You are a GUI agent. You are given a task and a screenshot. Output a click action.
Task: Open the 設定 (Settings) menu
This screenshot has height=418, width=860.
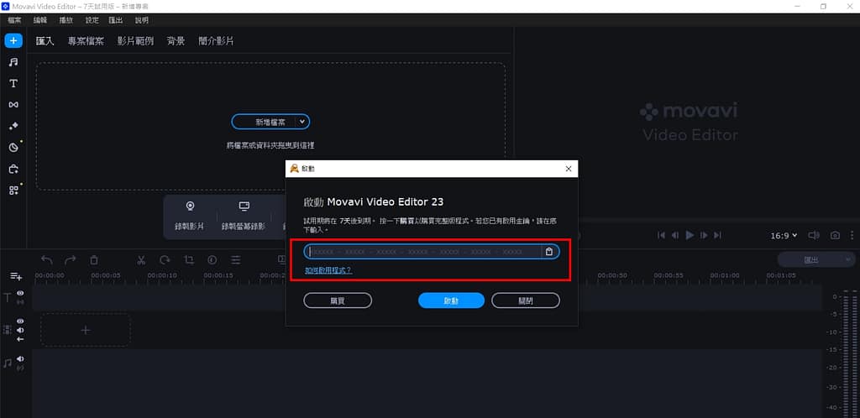tap(92, 20)
